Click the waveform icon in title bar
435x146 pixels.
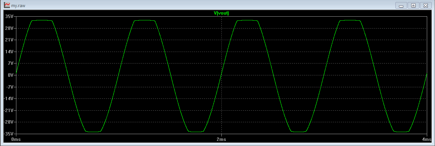(7, 5)
